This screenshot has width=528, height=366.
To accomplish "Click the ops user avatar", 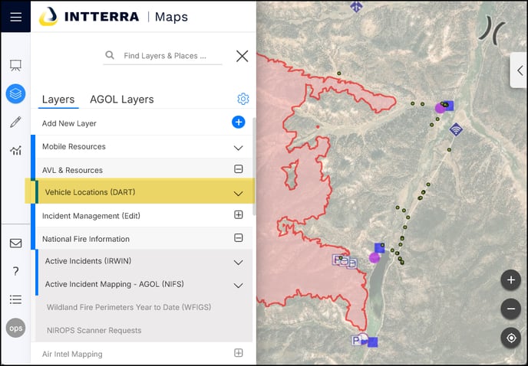I will 15,328.
